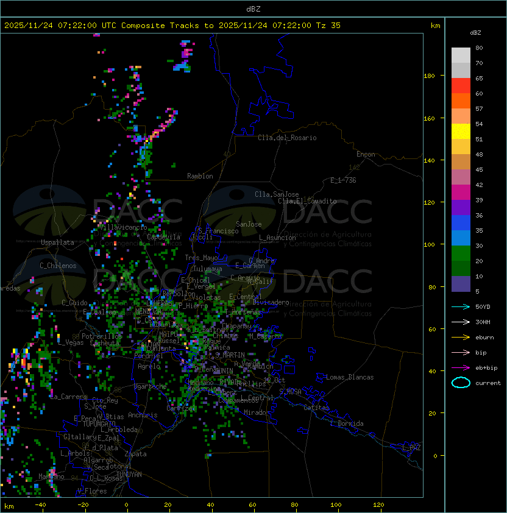Click the 50YD legend label
This screenshot has width=507, height=513.
[x=483, y=306]
